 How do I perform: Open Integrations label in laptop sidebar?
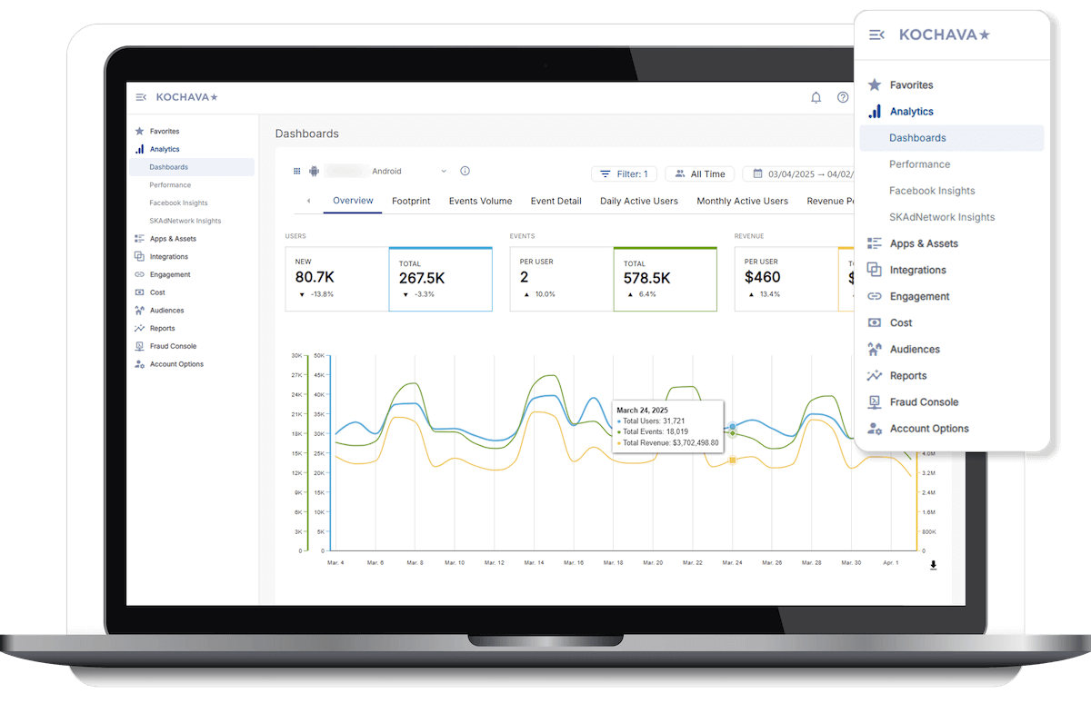tap(169, 257)
